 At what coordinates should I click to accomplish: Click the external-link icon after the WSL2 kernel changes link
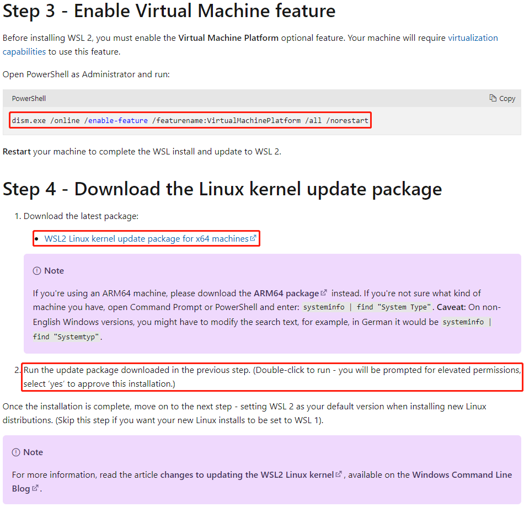339,474
